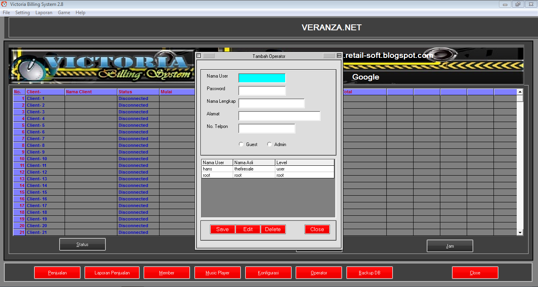Click the alarm clock icon in the title bar
This screenshot has height=287, width=538.
pyautogui.click(x=4, y=4)
